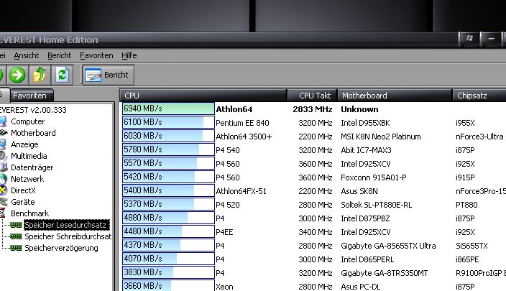506x291 pixels.
Task: Open the Ansicht menu
Action: [27, 55]
